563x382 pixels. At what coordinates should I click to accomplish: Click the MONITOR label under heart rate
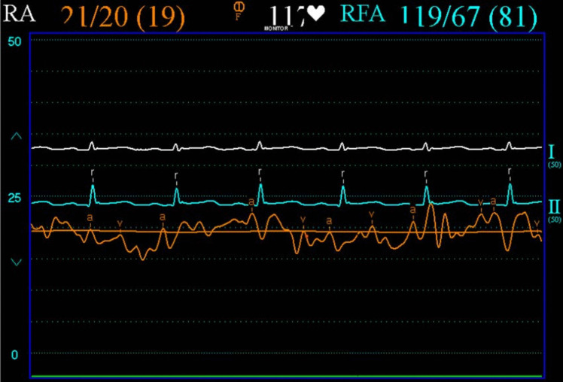[x=275, y=29]
